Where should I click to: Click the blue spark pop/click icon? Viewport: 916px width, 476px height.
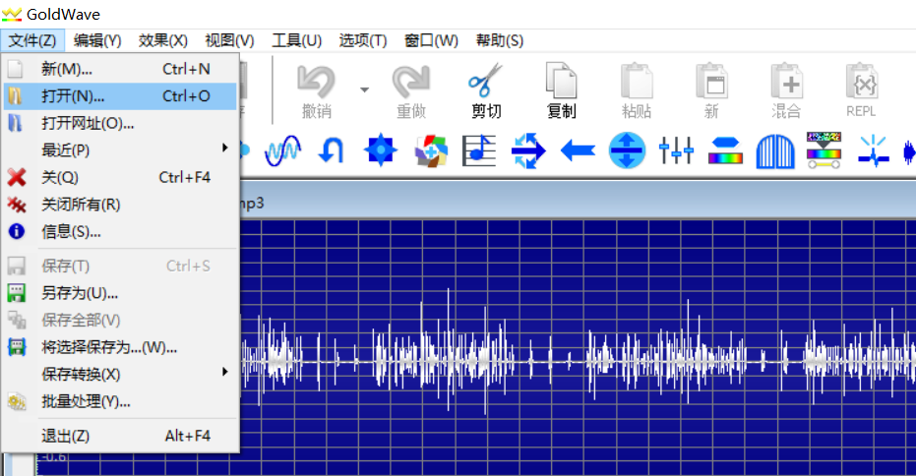coord(873,151)
